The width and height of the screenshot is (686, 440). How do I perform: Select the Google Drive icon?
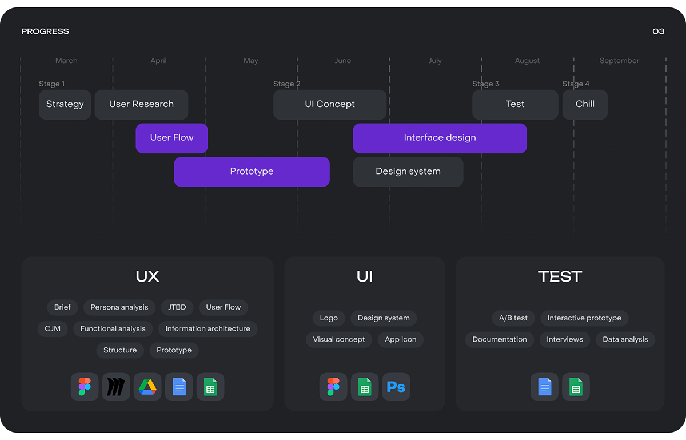coord(147,387)
